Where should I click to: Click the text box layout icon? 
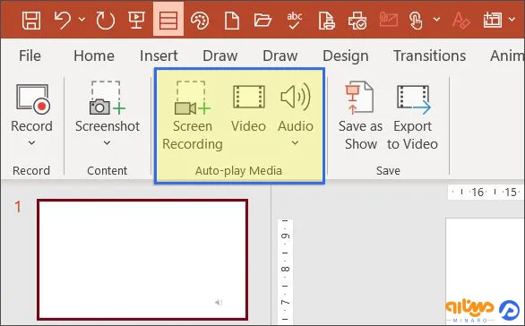(493, 20)
